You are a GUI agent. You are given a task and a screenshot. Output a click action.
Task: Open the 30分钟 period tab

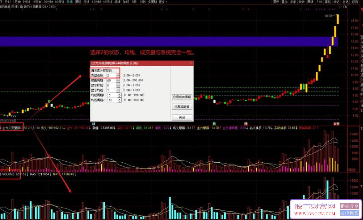tap(48, 2)
